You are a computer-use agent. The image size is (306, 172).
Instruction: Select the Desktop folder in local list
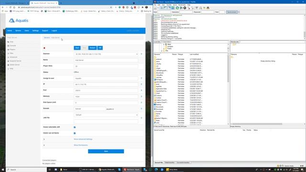[158, 105]
